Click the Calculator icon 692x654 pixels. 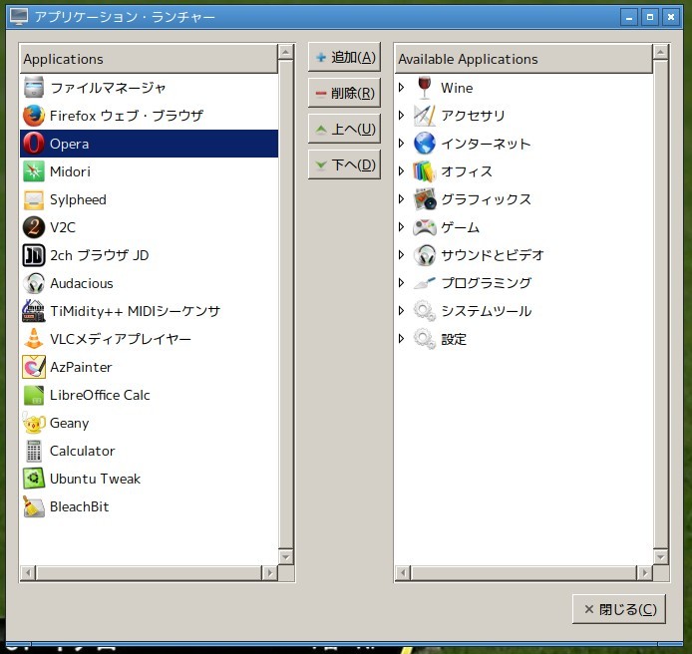click(x=34, y=451)
